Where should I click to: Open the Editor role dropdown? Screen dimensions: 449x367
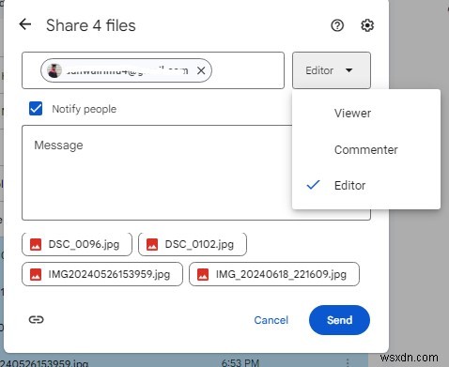(332, 70)
